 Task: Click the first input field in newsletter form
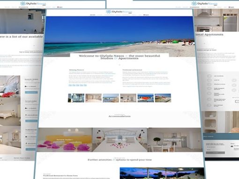(x=215, y=147)
